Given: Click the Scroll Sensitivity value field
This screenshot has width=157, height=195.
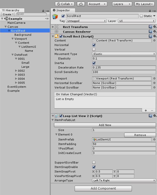Looking at the screenshot, I should (x=124, y=72).
